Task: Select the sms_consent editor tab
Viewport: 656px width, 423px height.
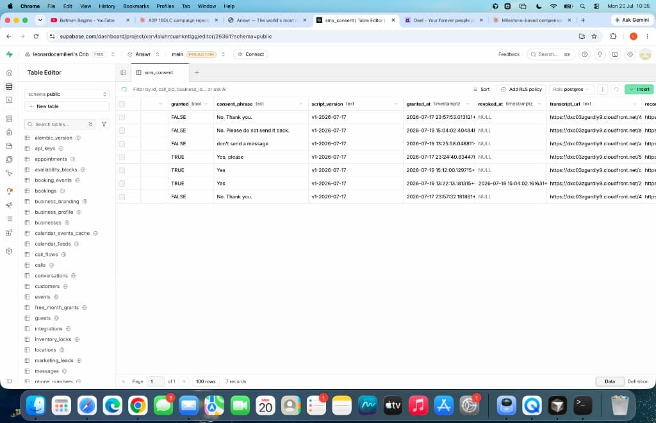Action: (159, 73)
